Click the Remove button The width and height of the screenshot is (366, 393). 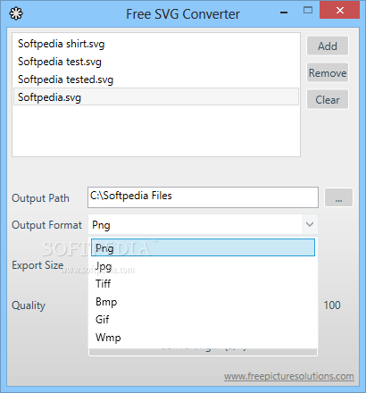point(328,72)
